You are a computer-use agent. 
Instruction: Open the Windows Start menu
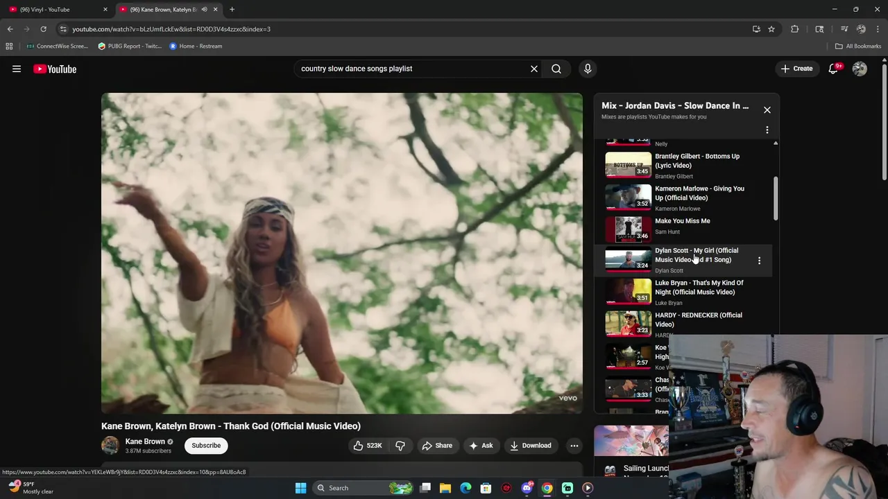tap(300, 488)
